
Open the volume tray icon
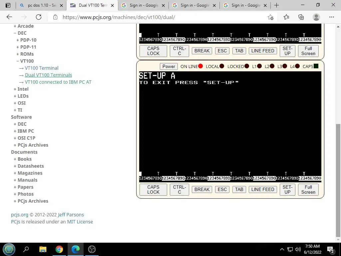298,249
